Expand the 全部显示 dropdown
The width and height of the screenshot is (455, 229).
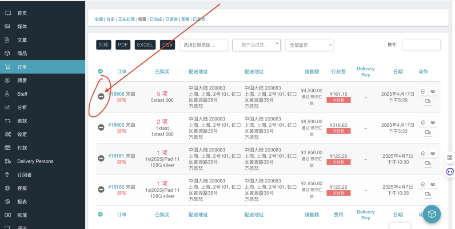pyautogui.click(x=309, y=45)
